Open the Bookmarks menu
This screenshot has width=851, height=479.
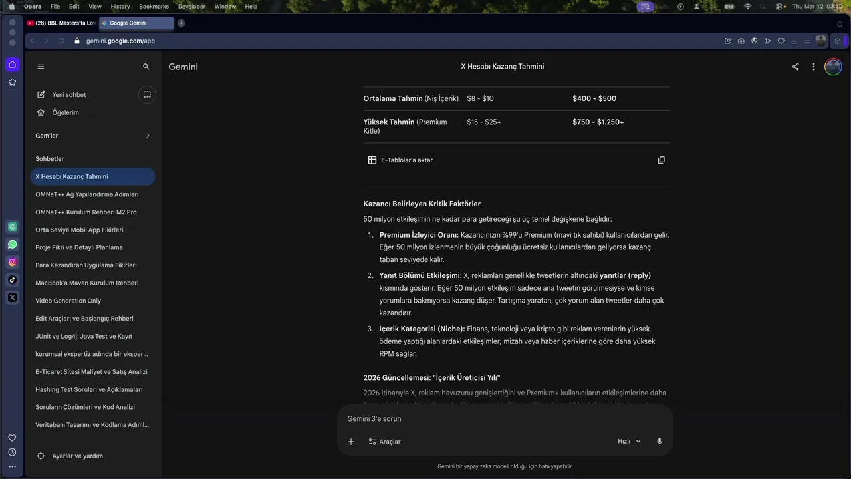(154, 6)
